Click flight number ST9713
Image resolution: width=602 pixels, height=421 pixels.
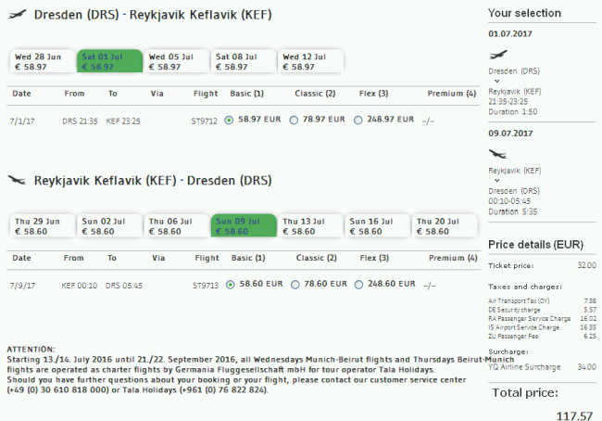tap(206, 286)
